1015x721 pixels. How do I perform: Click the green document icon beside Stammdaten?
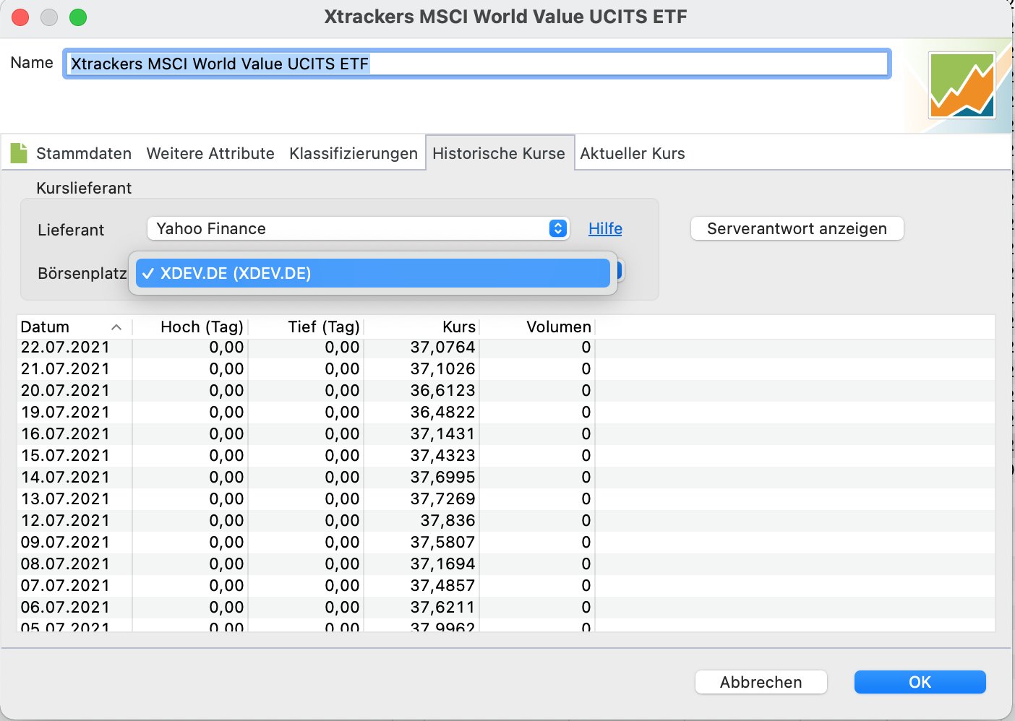[19, 152]
